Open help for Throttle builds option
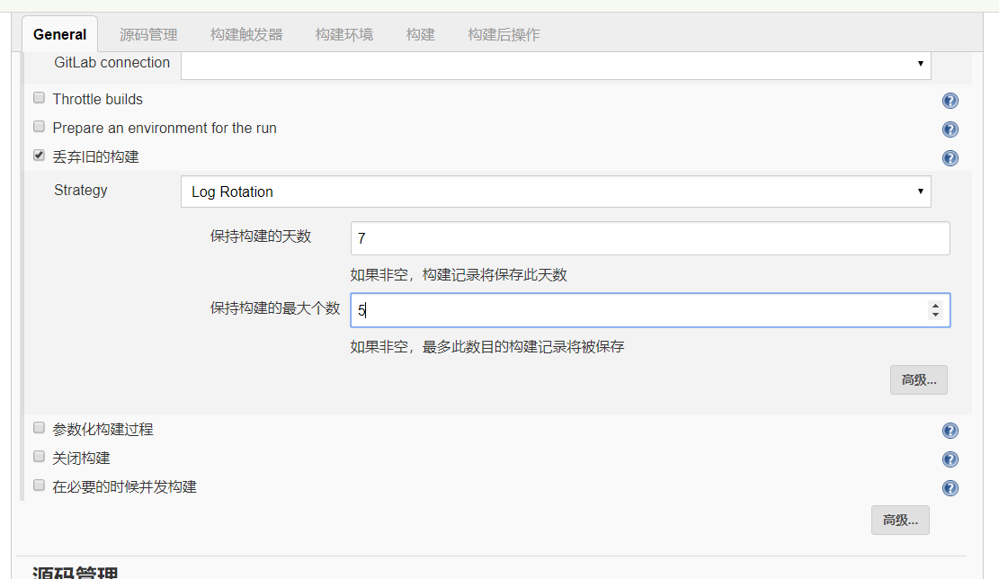999x579 pixels. tap(950, 101)
